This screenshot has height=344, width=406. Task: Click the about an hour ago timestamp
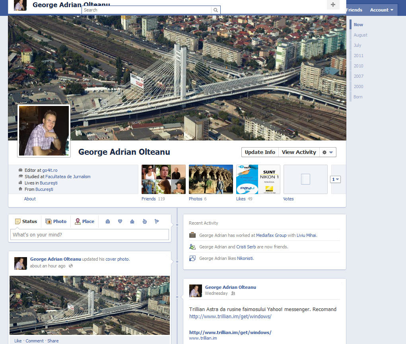[47, 266]
